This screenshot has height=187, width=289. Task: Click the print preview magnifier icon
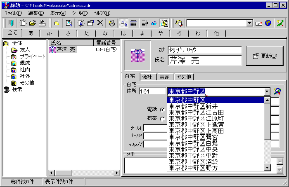tap(69, 23)
